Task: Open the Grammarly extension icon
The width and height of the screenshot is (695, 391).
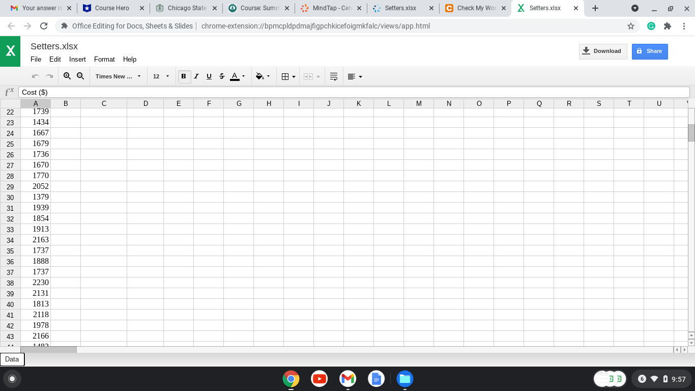Action: [x=651, y=26]
